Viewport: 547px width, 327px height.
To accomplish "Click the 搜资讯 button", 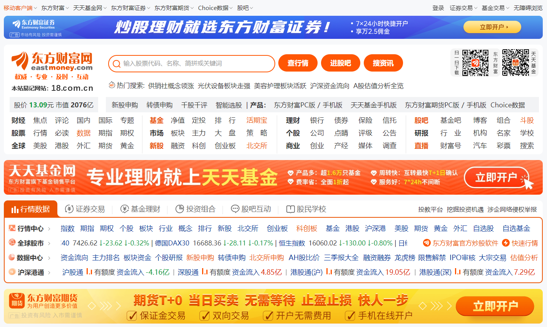I will click(x=383, y=63).
